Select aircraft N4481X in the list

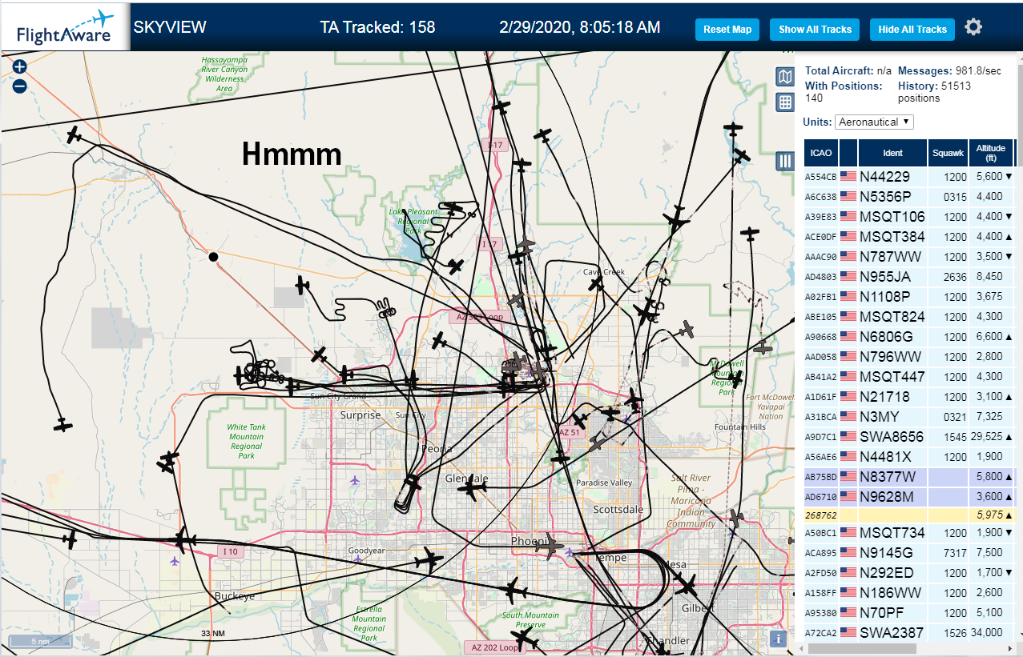[909, 457]
